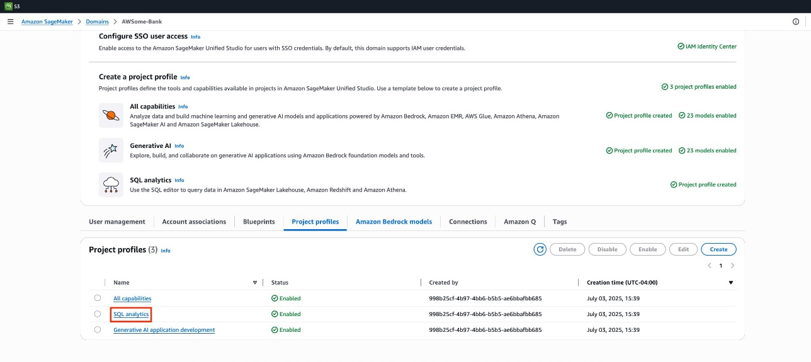Click Info link beside Generative AI heading
The image size is (811, 362).
tap(179, 146)
